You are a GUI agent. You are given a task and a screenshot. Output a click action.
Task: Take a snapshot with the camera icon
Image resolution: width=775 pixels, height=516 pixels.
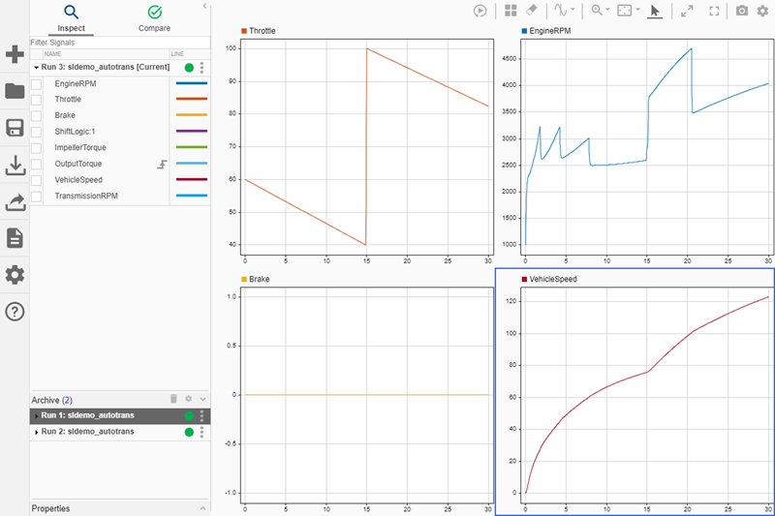pos(742,11)
